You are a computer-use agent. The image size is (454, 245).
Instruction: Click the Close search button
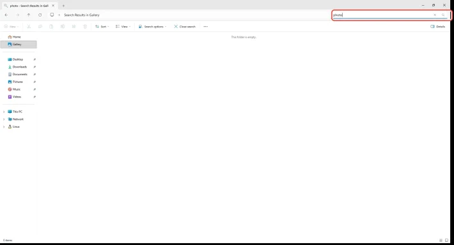coord(185,27)
